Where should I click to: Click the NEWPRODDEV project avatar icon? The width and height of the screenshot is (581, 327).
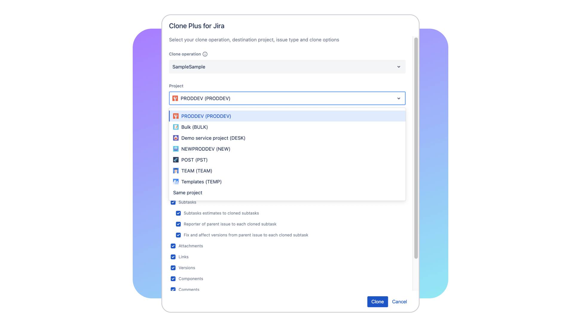click(x=176, y=149)
